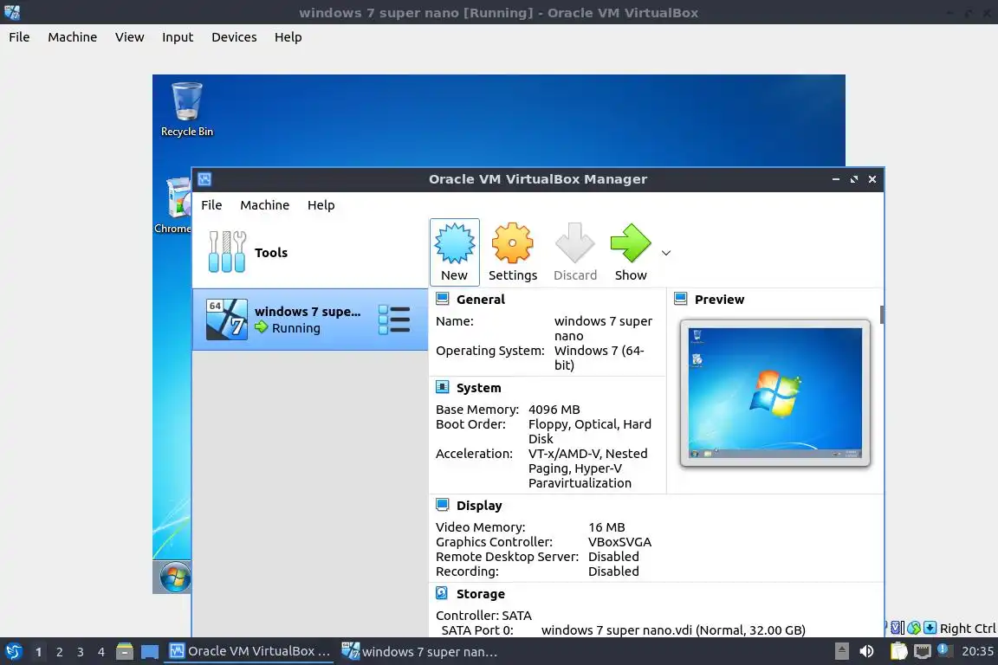
Task: Activate the windows 7 super nan... taskbar entry
Action: [x=420, y=651]
